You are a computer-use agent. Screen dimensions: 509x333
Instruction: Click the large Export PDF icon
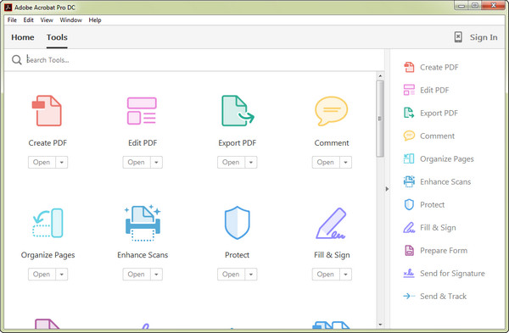click(238, 110)
